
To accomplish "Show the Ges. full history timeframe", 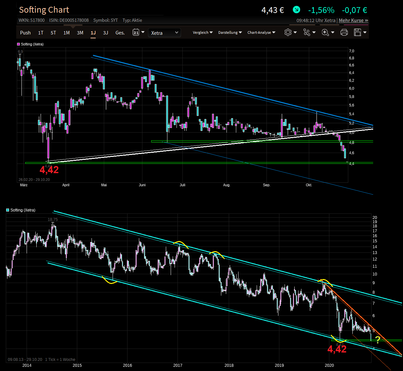I will (120, 32).
